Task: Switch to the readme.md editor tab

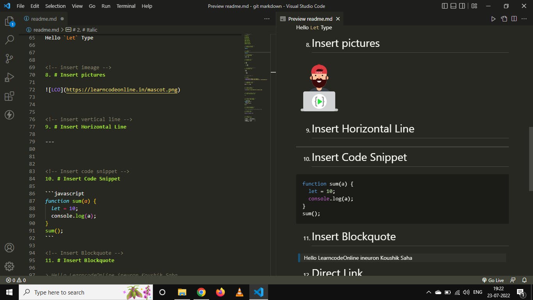Action: (x=44, y=19)
